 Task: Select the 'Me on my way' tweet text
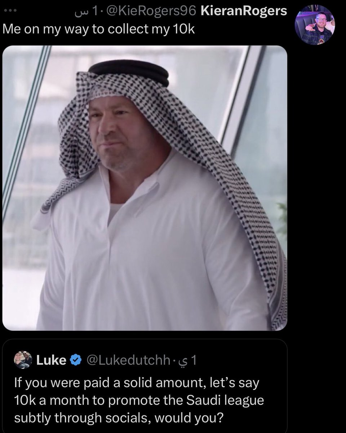(x=98, y=29)
